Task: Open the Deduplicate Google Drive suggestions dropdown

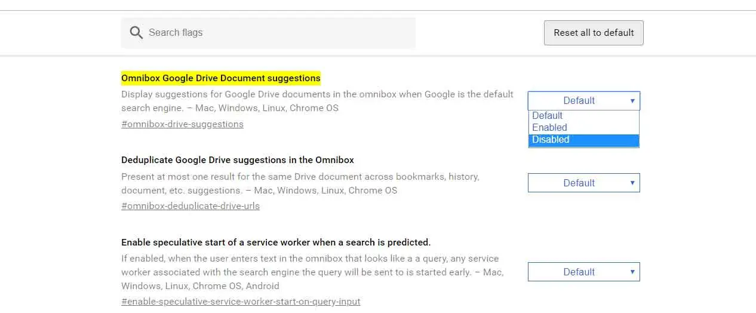Action: pos(583,183)
